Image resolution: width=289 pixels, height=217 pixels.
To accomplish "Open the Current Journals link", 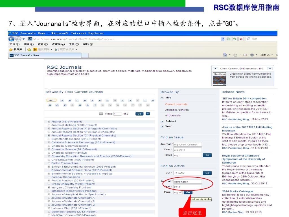I will point(176,104).
